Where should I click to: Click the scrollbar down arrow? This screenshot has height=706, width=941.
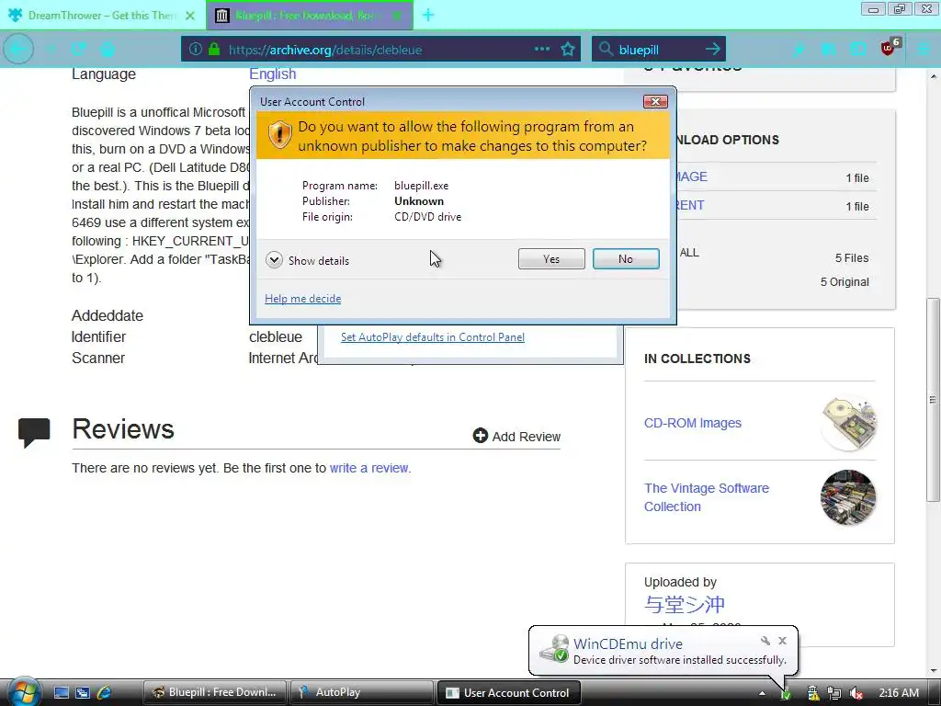pos(933,670)
